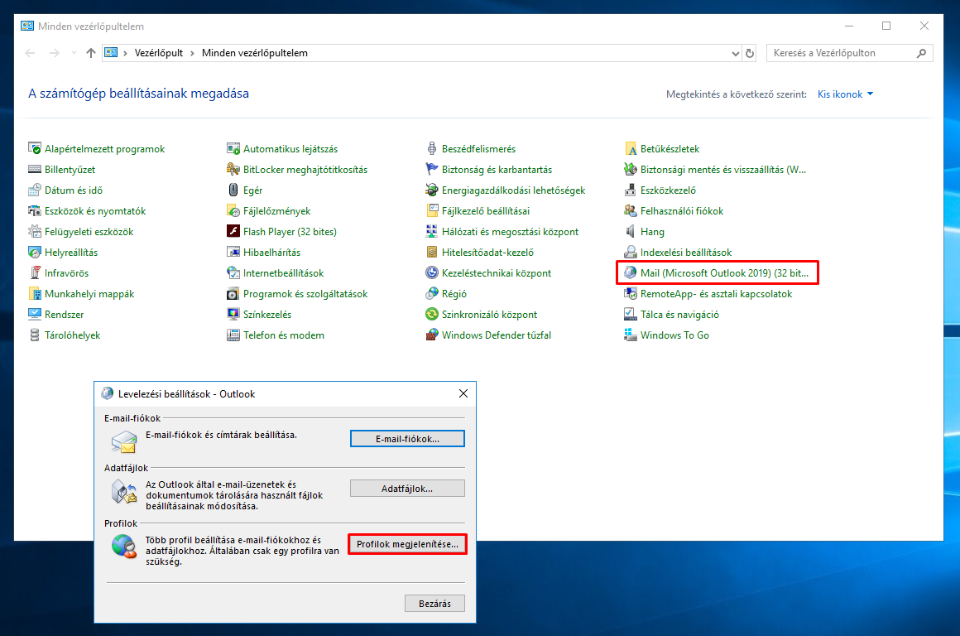960x636 pixels.
Task: Click the forward navigation arrow
Action: click(x=55, y=53)
